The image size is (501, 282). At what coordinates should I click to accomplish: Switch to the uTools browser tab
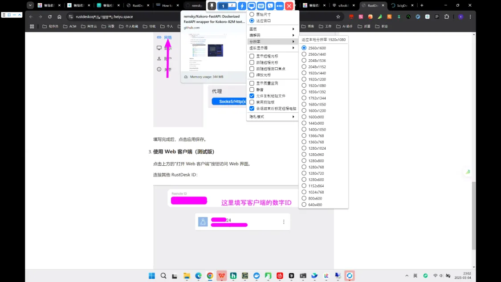coord(343,5)
